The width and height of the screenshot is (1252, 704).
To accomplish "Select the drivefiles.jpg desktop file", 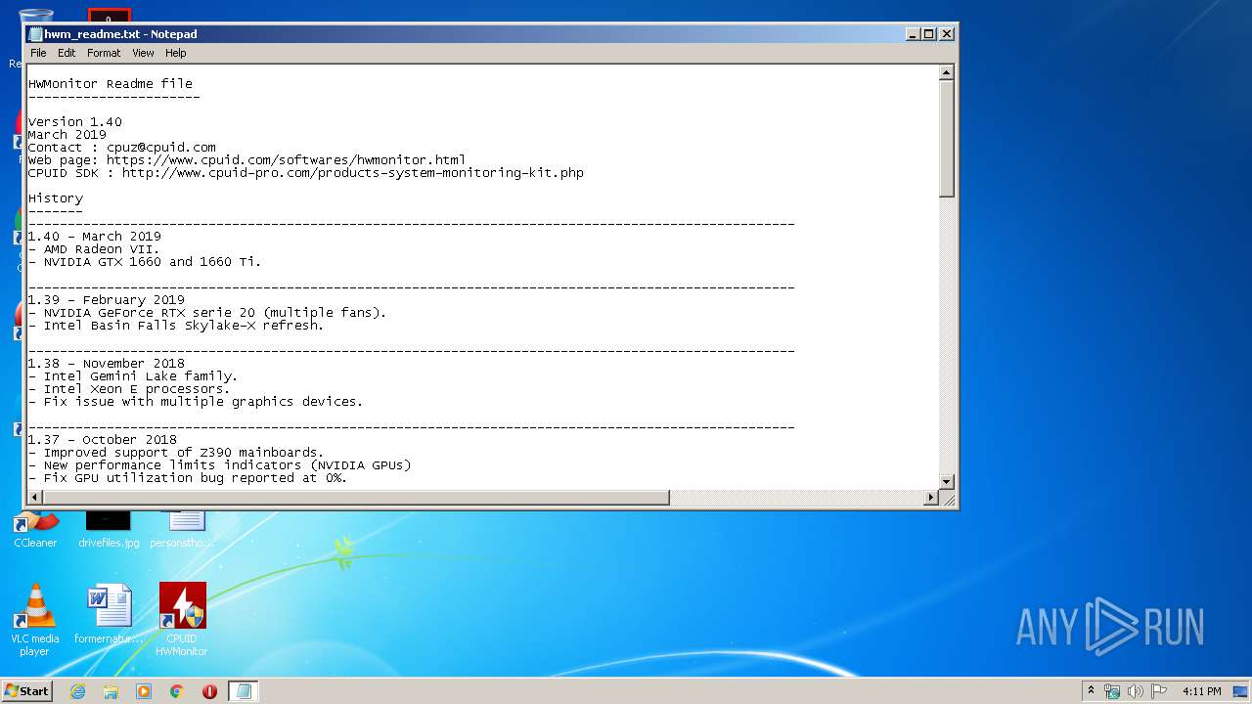I will click(109, 531).
